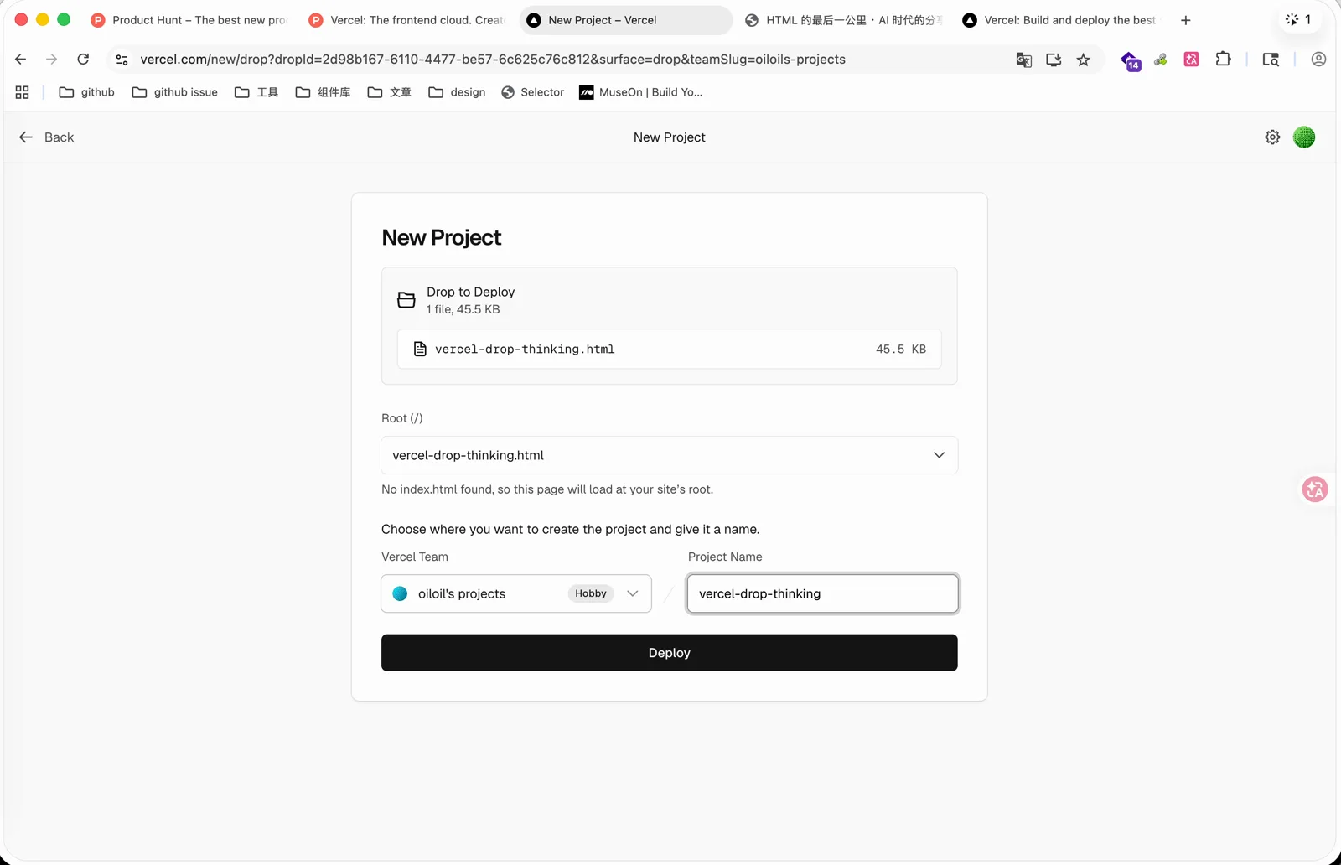Viewport: 1341px width, 865px height.
Task: Click the Project Name input field
Action: click(x=822, y=593)
